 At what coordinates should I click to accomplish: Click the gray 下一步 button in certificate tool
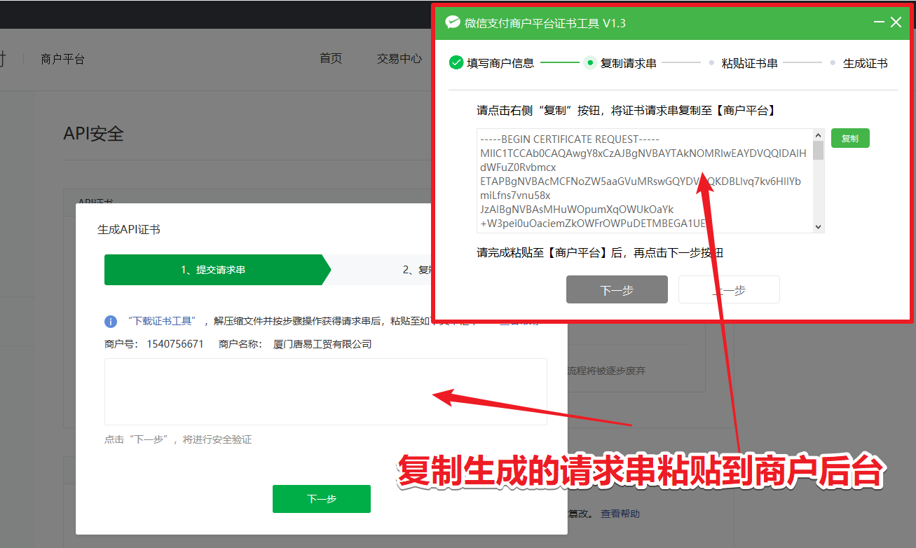coord(617,289)
